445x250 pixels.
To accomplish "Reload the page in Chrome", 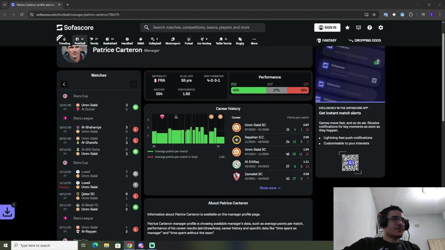I will [x=22, y=15].
